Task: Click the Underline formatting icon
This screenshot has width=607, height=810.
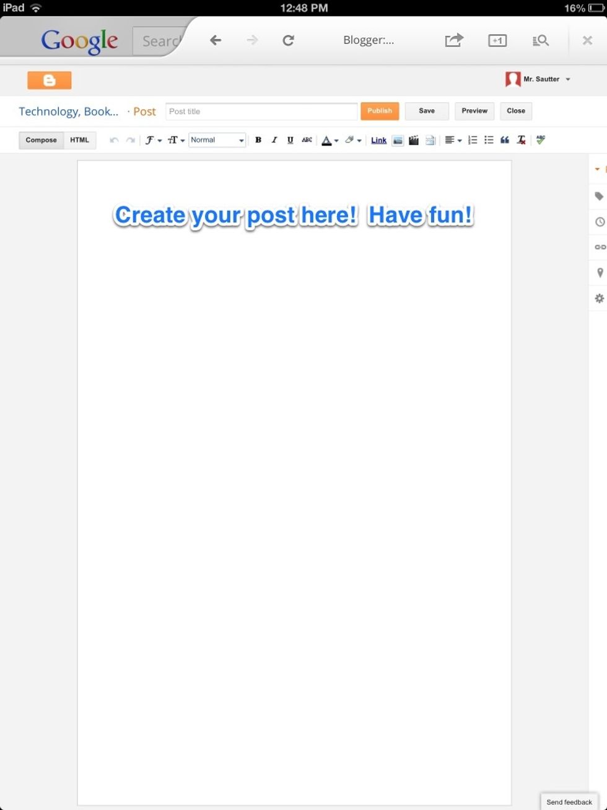Action: pos(290,140)
